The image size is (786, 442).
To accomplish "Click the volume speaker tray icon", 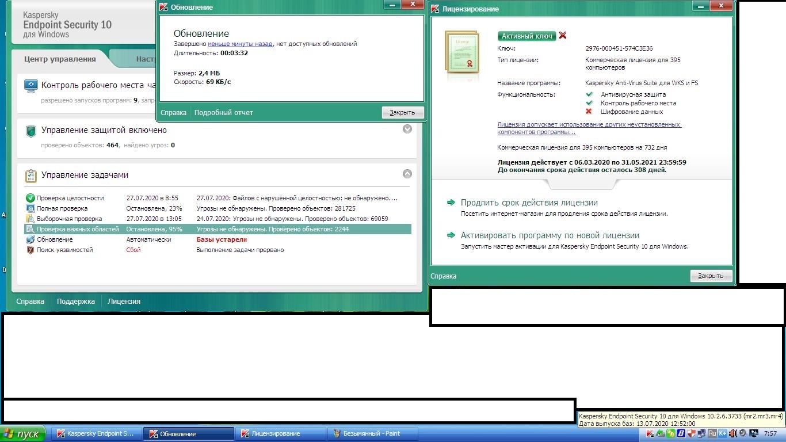I will coord(732,433).
